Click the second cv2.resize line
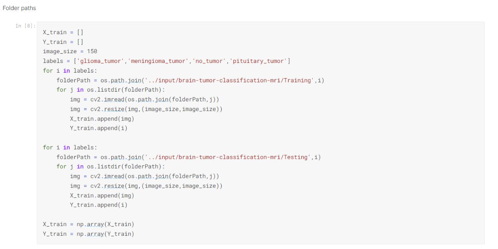 [146, 186]
